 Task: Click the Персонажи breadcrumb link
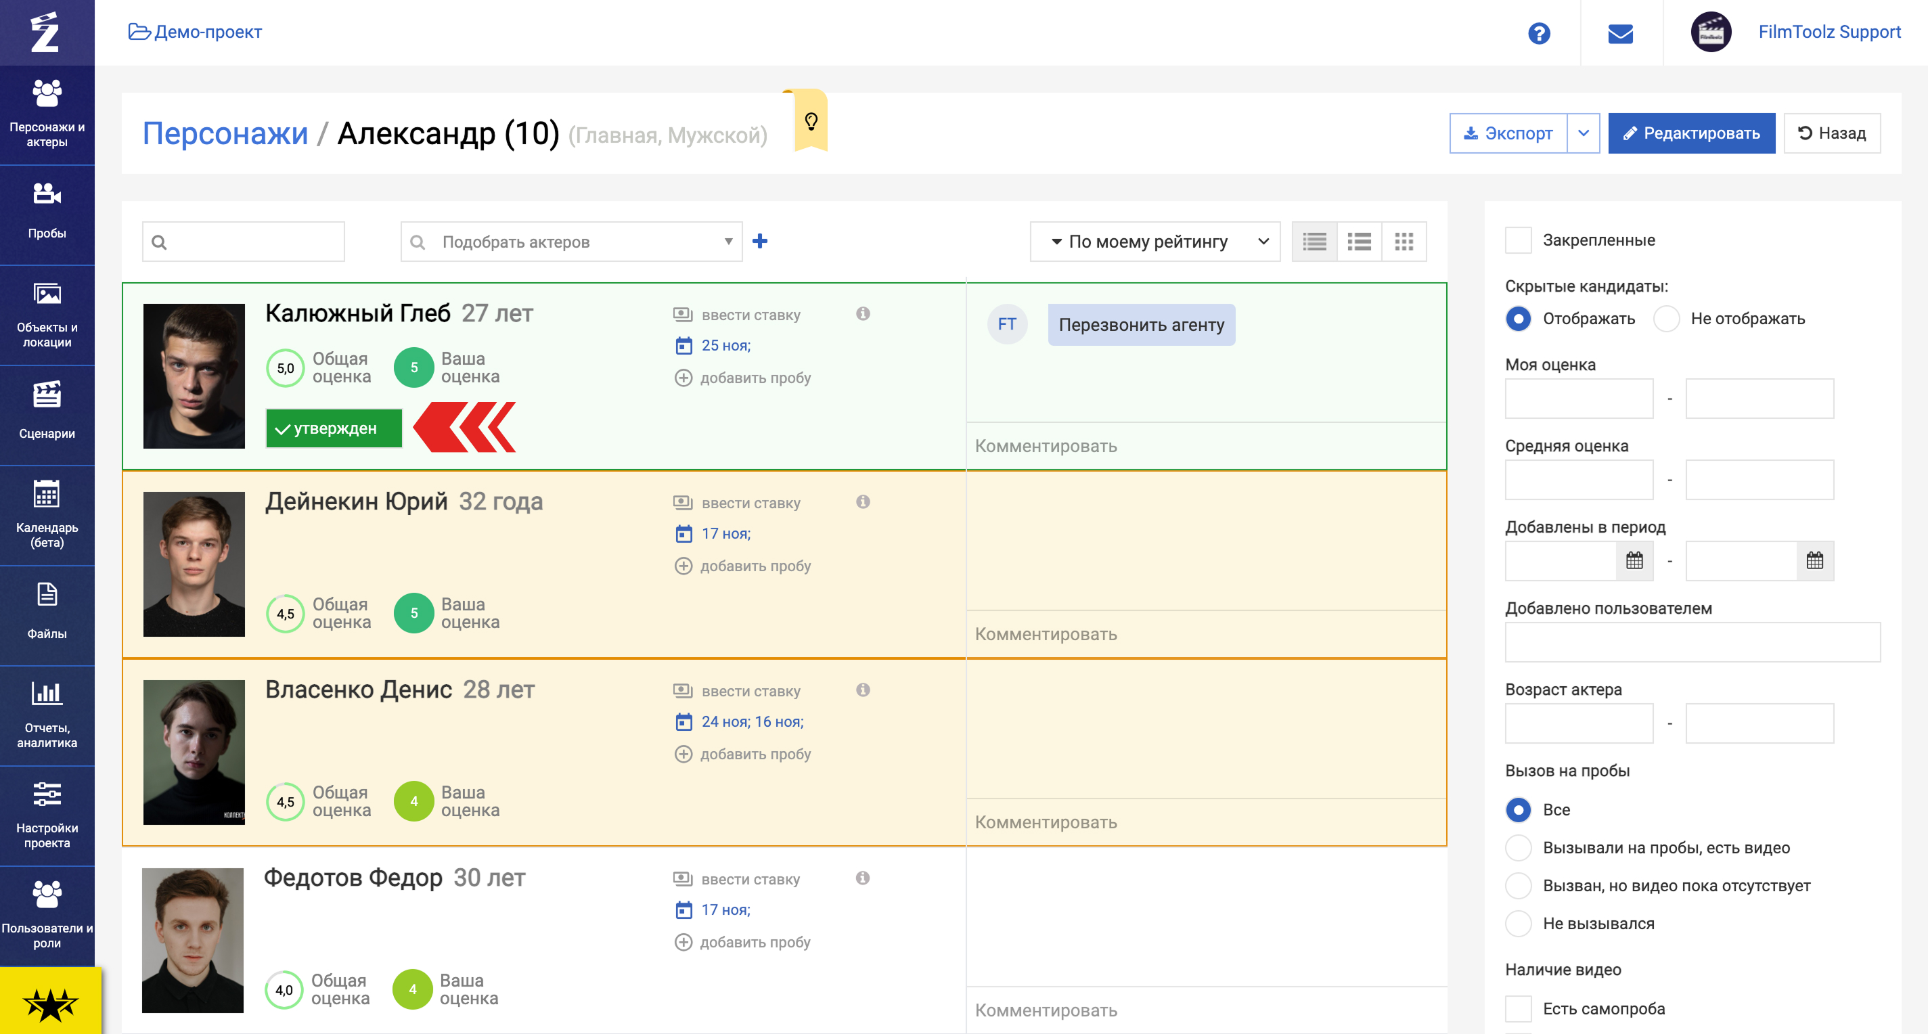pyautogui.click(x=225, y=133)
